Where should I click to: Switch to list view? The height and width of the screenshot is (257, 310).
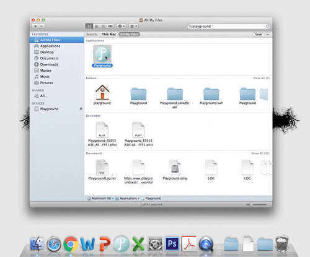(x=96, y=26)
